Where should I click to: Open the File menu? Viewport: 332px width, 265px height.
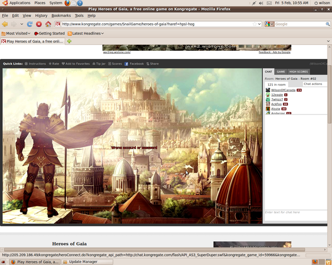(5, 15)
